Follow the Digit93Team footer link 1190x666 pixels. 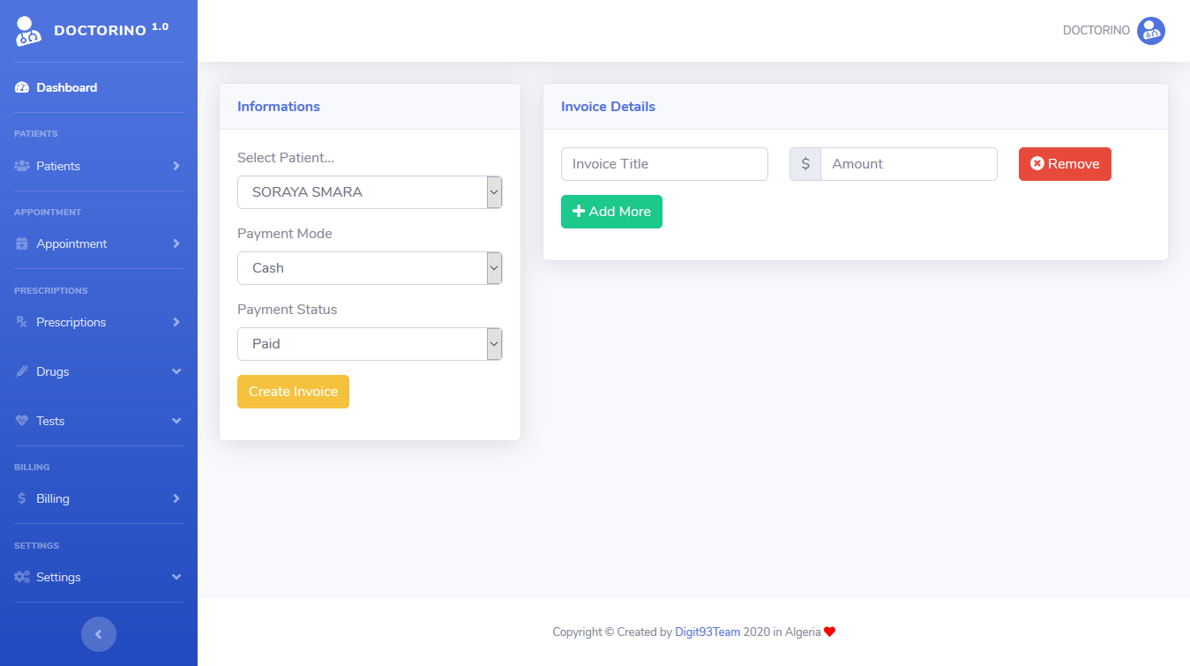coord(707,632)
